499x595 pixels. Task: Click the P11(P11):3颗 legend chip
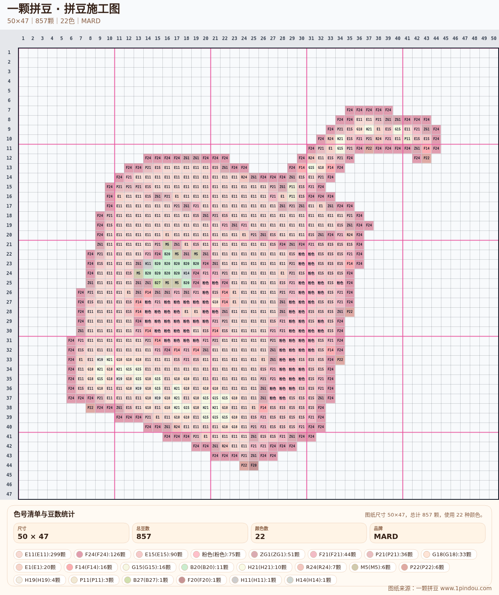click(x=94, y=580)
